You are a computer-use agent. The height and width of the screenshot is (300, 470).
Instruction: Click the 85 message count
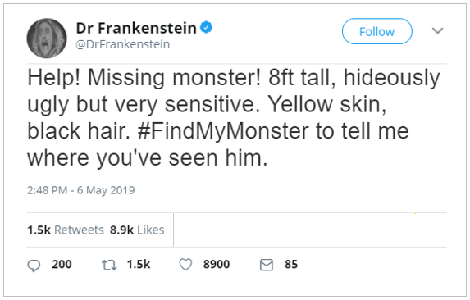[x=291, y=265]
